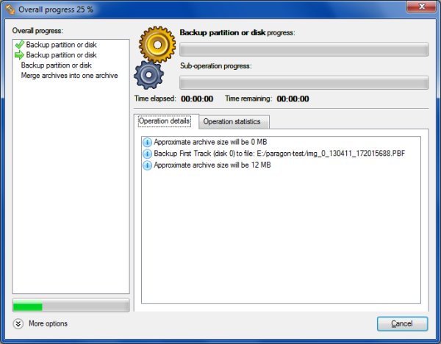Click info icon beside 'Backup First Track' message
Image resolution: width=441 pixels, height=344 pixels.
(x=147, y=154)
